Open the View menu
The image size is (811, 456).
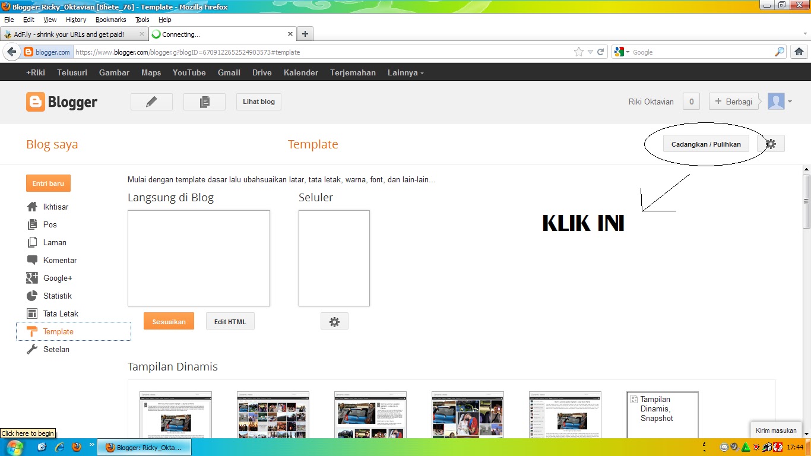coord(50,20)
